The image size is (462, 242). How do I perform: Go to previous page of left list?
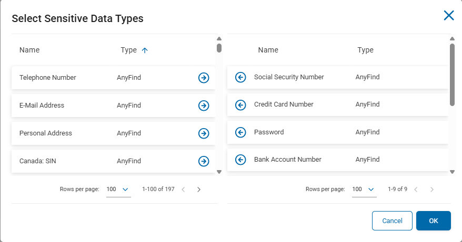point(183,190)
